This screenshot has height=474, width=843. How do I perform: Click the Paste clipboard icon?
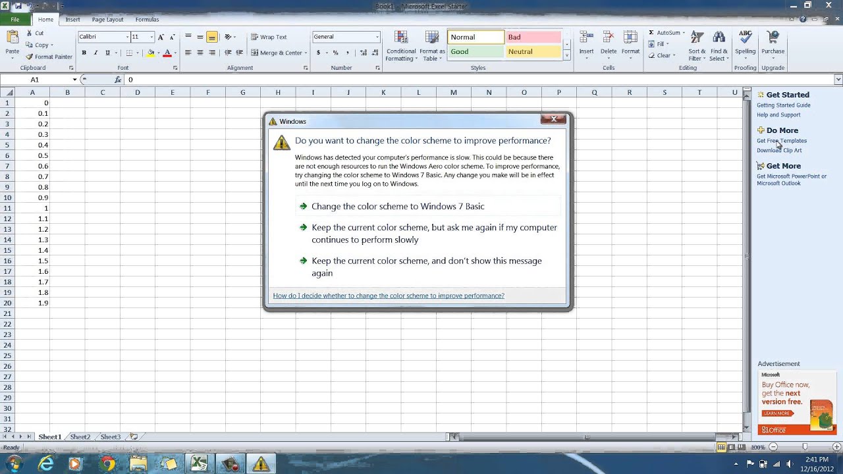[13, 39]
